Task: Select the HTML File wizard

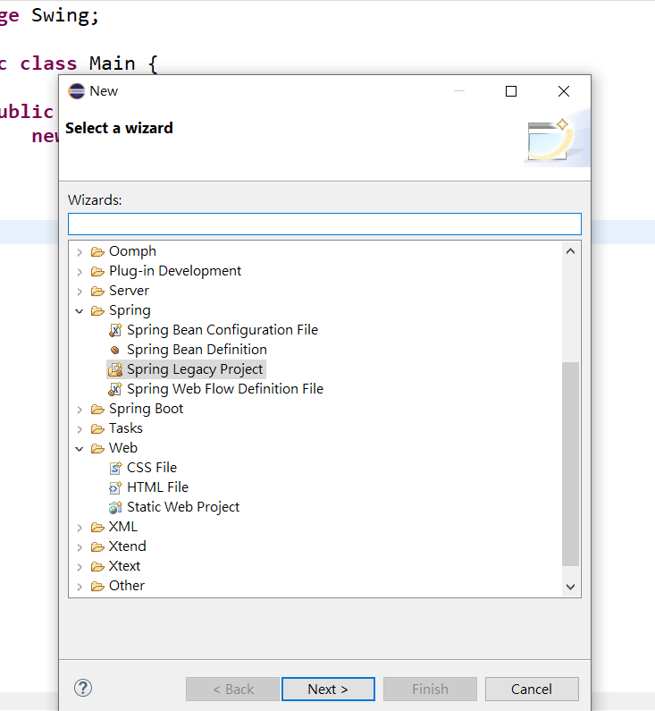Action: coord(157,487)
